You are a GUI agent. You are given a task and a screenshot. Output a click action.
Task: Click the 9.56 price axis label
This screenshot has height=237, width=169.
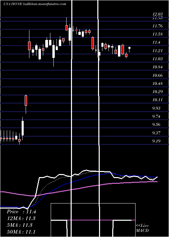156,125
